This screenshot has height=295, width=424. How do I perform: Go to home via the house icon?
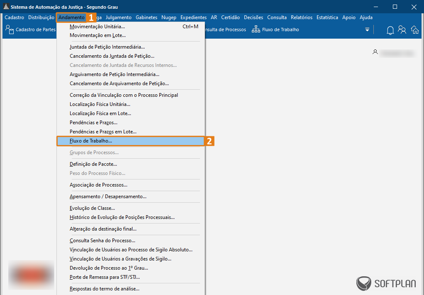pyautogui.click(x=415, y=29)
